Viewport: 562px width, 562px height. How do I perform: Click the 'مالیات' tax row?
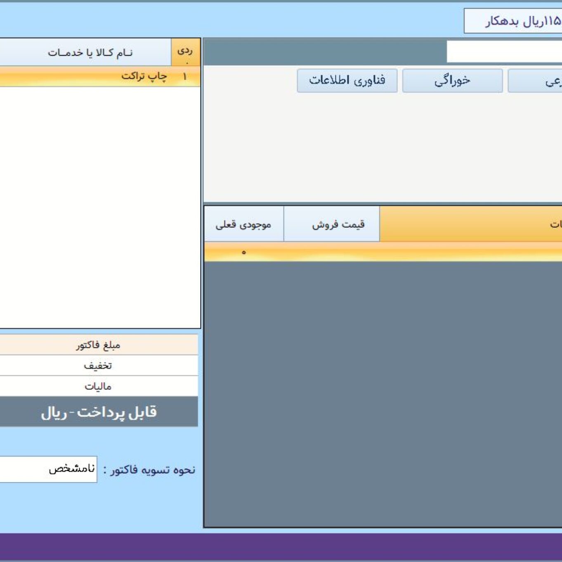98,386
